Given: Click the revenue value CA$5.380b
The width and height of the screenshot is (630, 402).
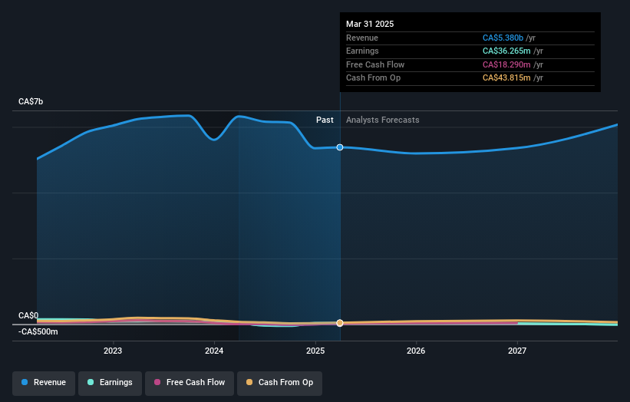Looking at the screenshot, I should (x=503, y=38).
